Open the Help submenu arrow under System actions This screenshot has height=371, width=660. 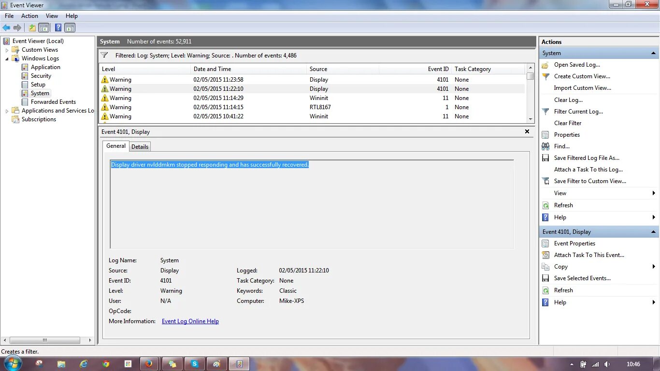tap(654, 217)
